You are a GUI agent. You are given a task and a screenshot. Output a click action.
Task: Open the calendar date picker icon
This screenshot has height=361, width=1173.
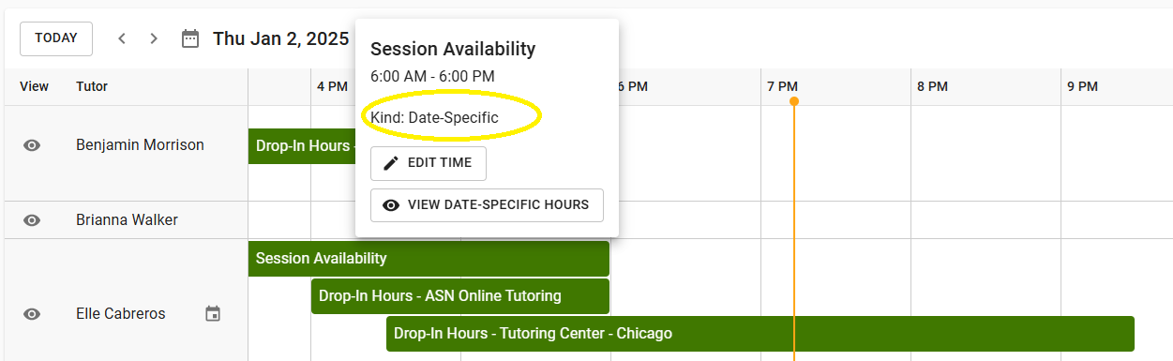pos(190,38)
